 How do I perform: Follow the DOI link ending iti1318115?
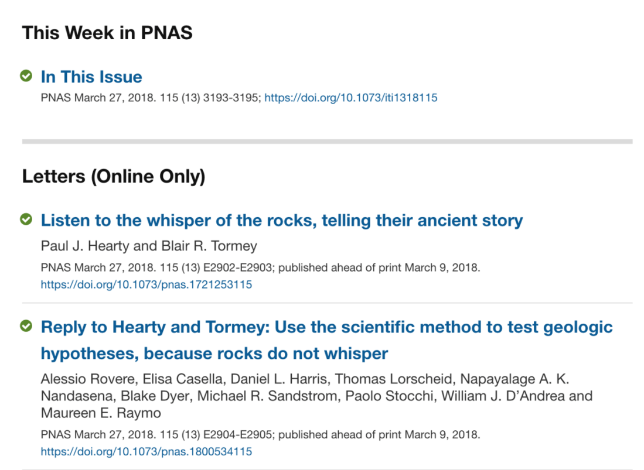[x=350, y=98]
